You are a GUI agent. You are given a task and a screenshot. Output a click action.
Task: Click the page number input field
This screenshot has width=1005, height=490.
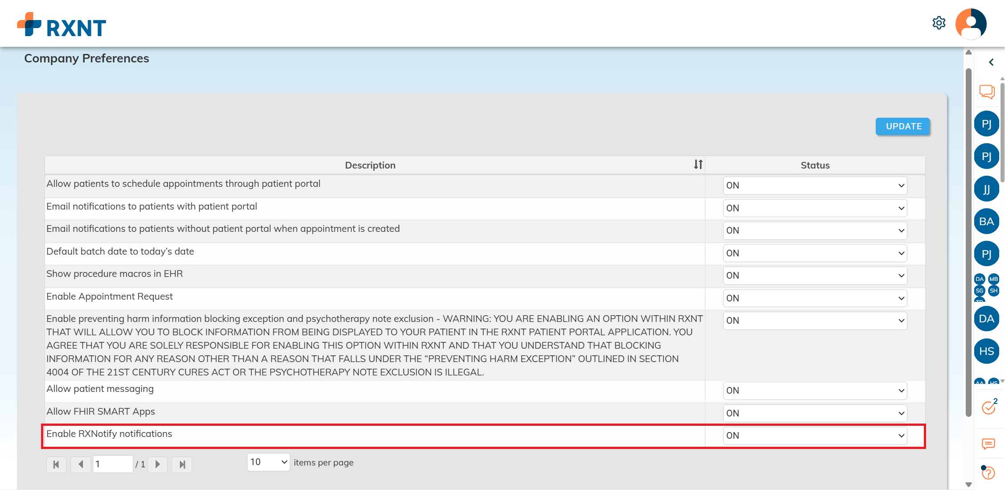[112, 464]
